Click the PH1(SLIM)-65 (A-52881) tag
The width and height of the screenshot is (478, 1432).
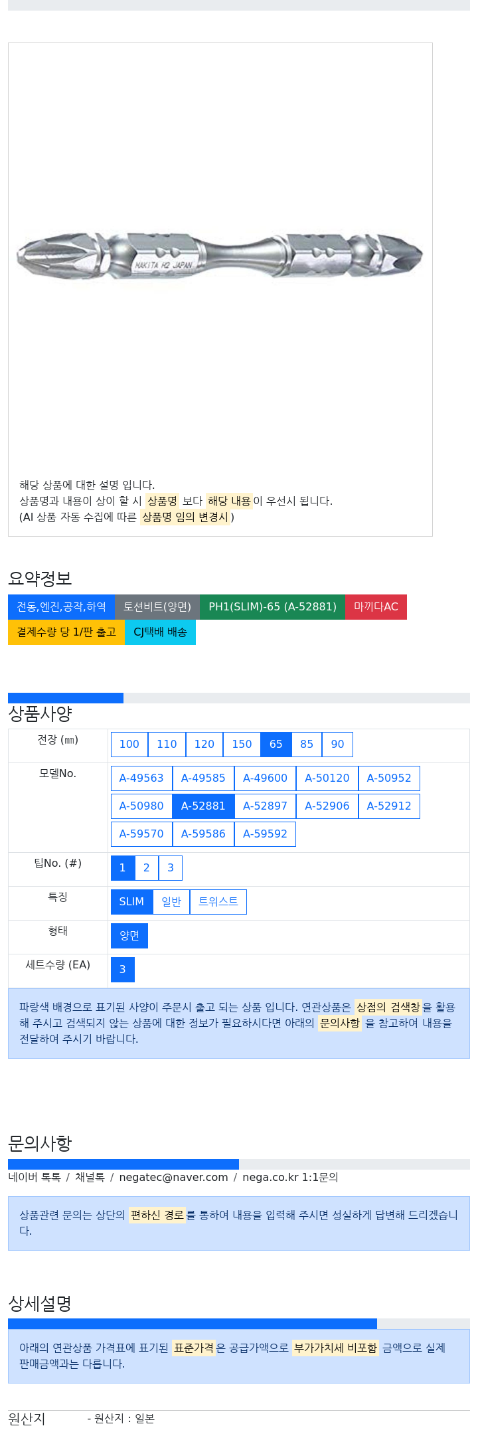coord(272,607)
